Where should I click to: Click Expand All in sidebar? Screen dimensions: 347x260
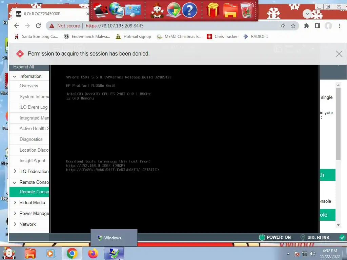pyautogui.click(x=24, y=67)
